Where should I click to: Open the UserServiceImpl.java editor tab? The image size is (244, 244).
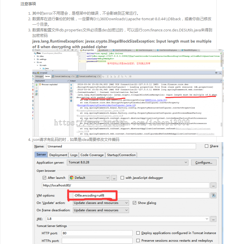(x=168, y=50)
